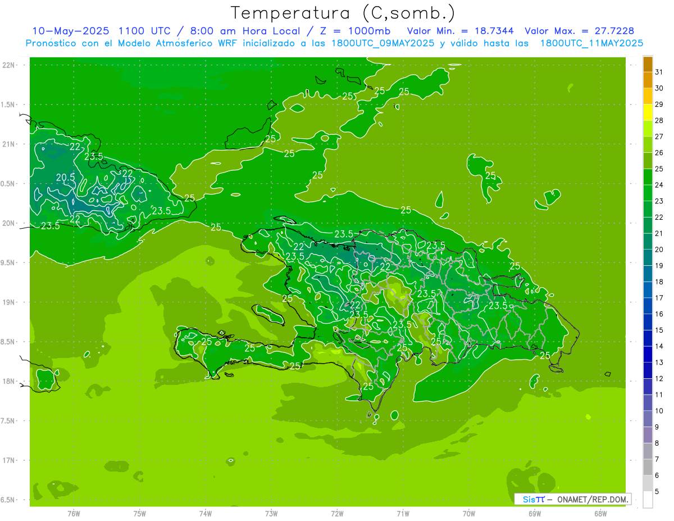The image size is (674, 521).
Task: Click the "15" value on the color scale
Action: pyautogui.click(x=659, y=330)
